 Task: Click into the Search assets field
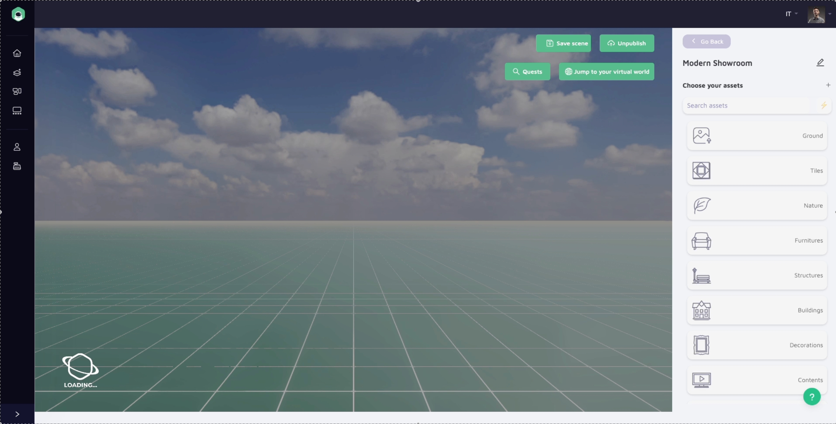coord(747,105)
